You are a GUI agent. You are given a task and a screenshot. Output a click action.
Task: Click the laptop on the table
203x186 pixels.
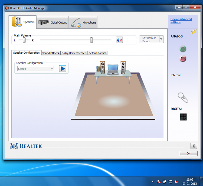point(113,70)
